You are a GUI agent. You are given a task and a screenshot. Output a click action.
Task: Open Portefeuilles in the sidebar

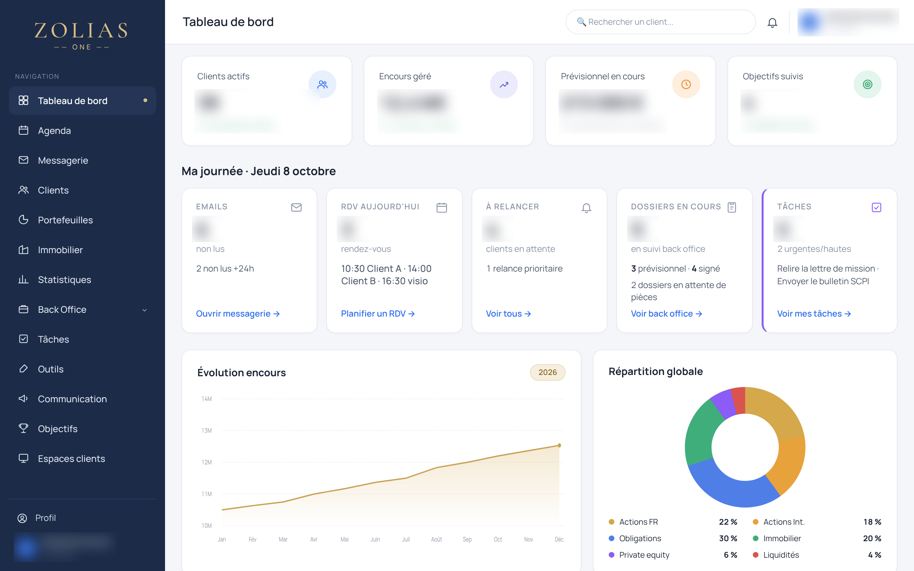click(82, 220)
